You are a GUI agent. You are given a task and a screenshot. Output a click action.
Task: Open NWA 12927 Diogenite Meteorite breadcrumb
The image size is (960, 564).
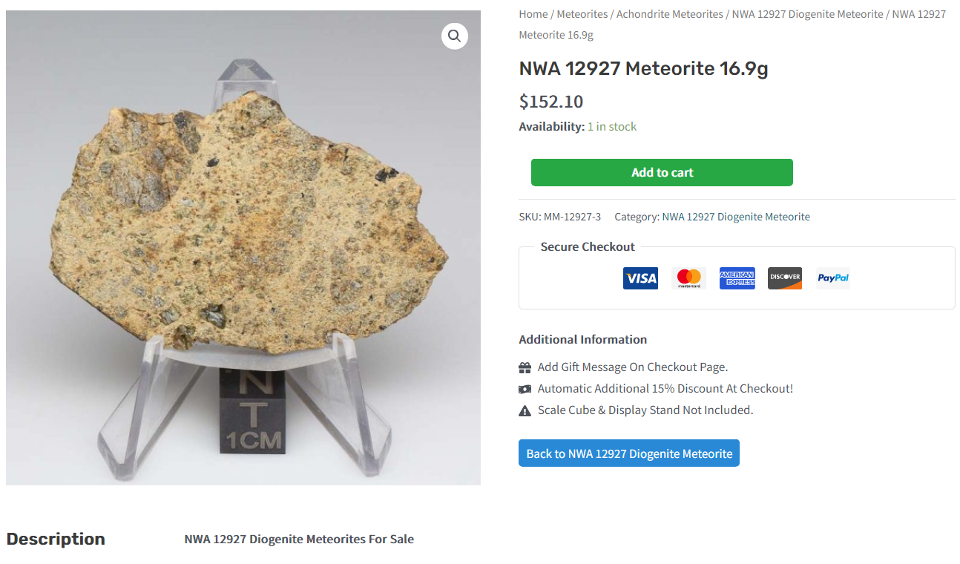coord(807,14)
